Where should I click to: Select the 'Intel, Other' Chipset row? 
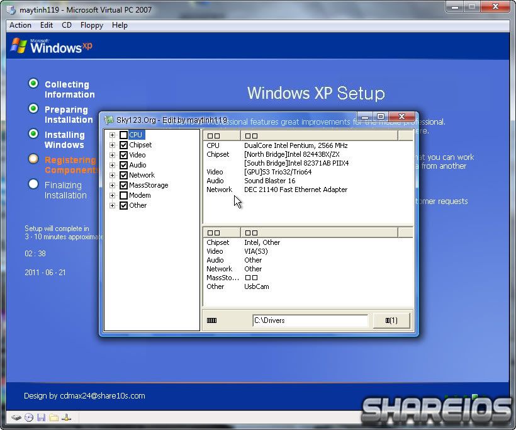(308, 242)
